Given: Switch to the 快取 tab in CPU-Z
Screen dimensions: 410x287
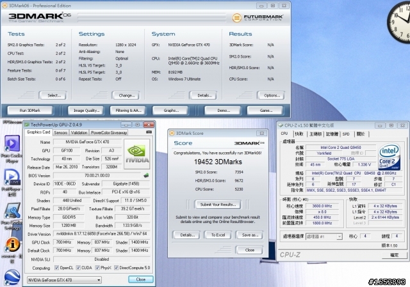Looking at the screenshot, I should pyautogui.click(x=299, y=134).
